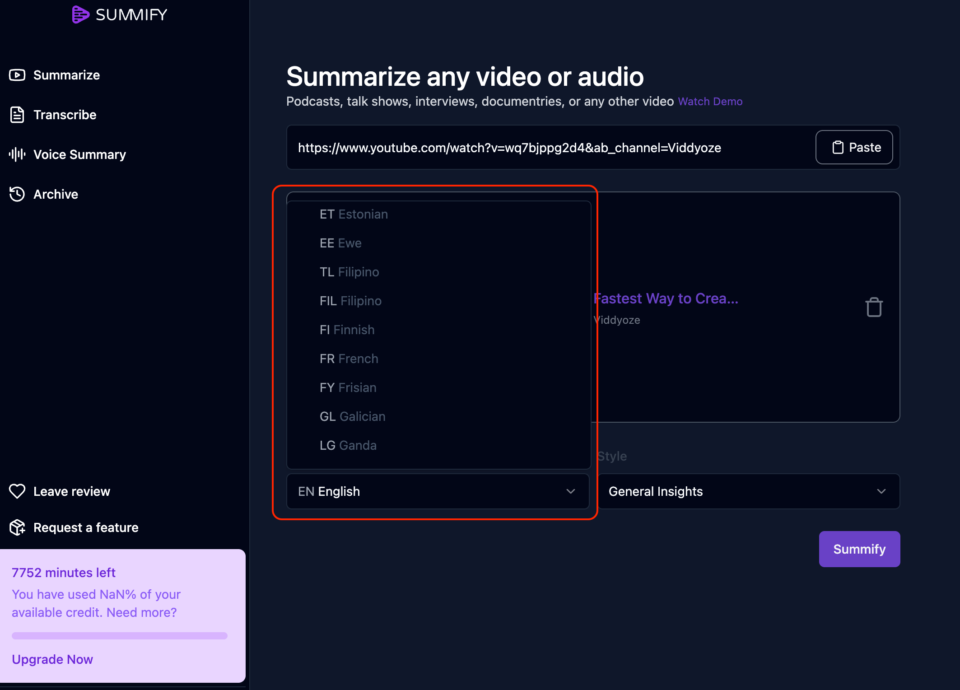Click the heart icon beside Leave review
Image resolution: width=960 pixels, height=690 pixels.
17,491
